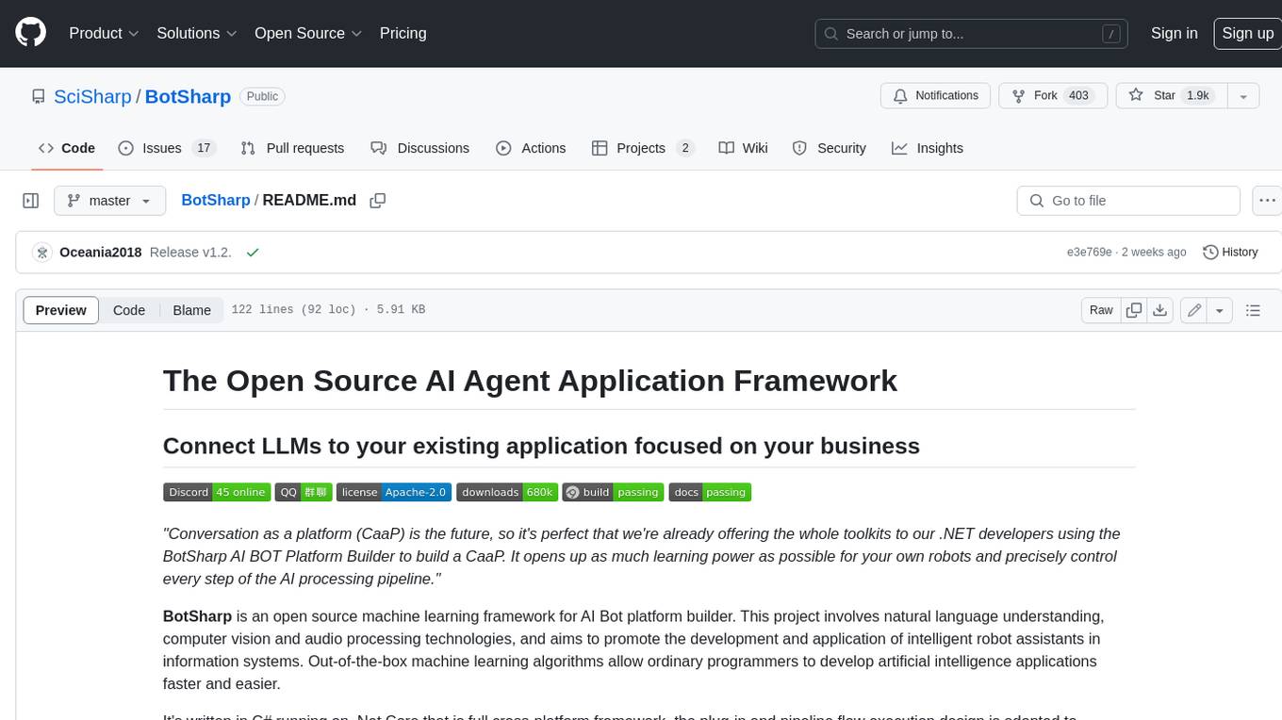Viewport: 1282px width, 720px height.
Task: Click Sign in link
Action: (1174, 33)
